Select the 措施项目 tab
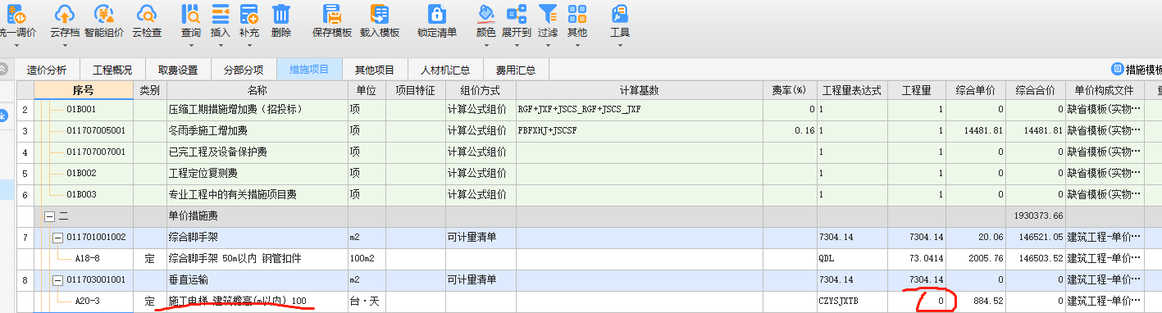Screen dimensions: 1162x313 click(309, 70)
